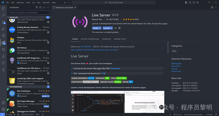Open the LIVE SERVER++ link
Screen dimensions: 219x116
coord(87,47)
